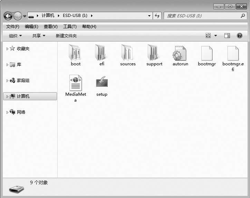Click the bootmgr.efi file icon
250x198 pixels.
(x=233, y=53)
